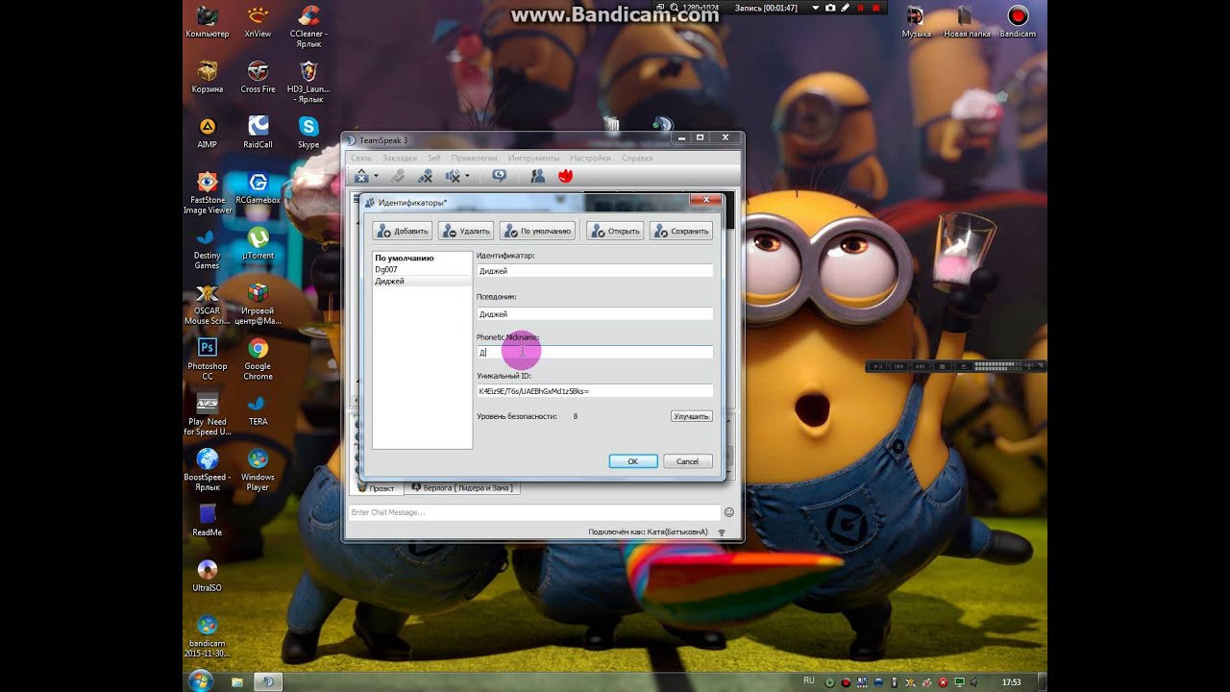Open Компьютер desktop icon

pyautogui.click(x=207, y=22)
